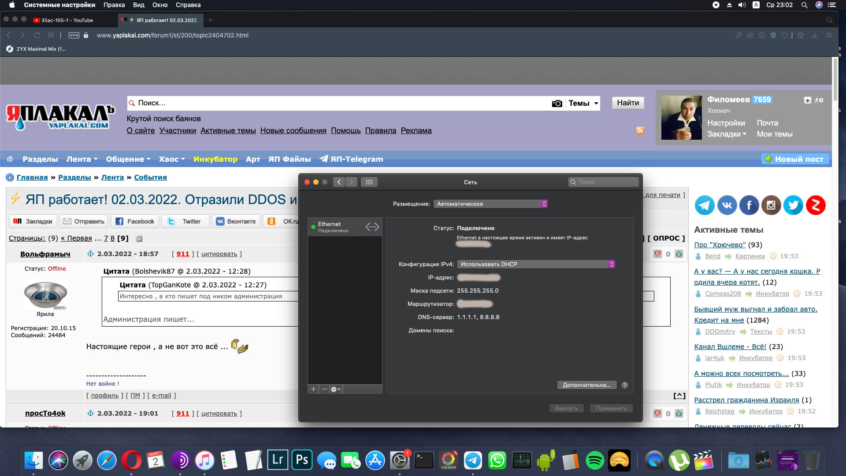Image resolution: width=846 pixels, height=476 pixels.
Task: Open the Справка menu
Action: (188, 5)
